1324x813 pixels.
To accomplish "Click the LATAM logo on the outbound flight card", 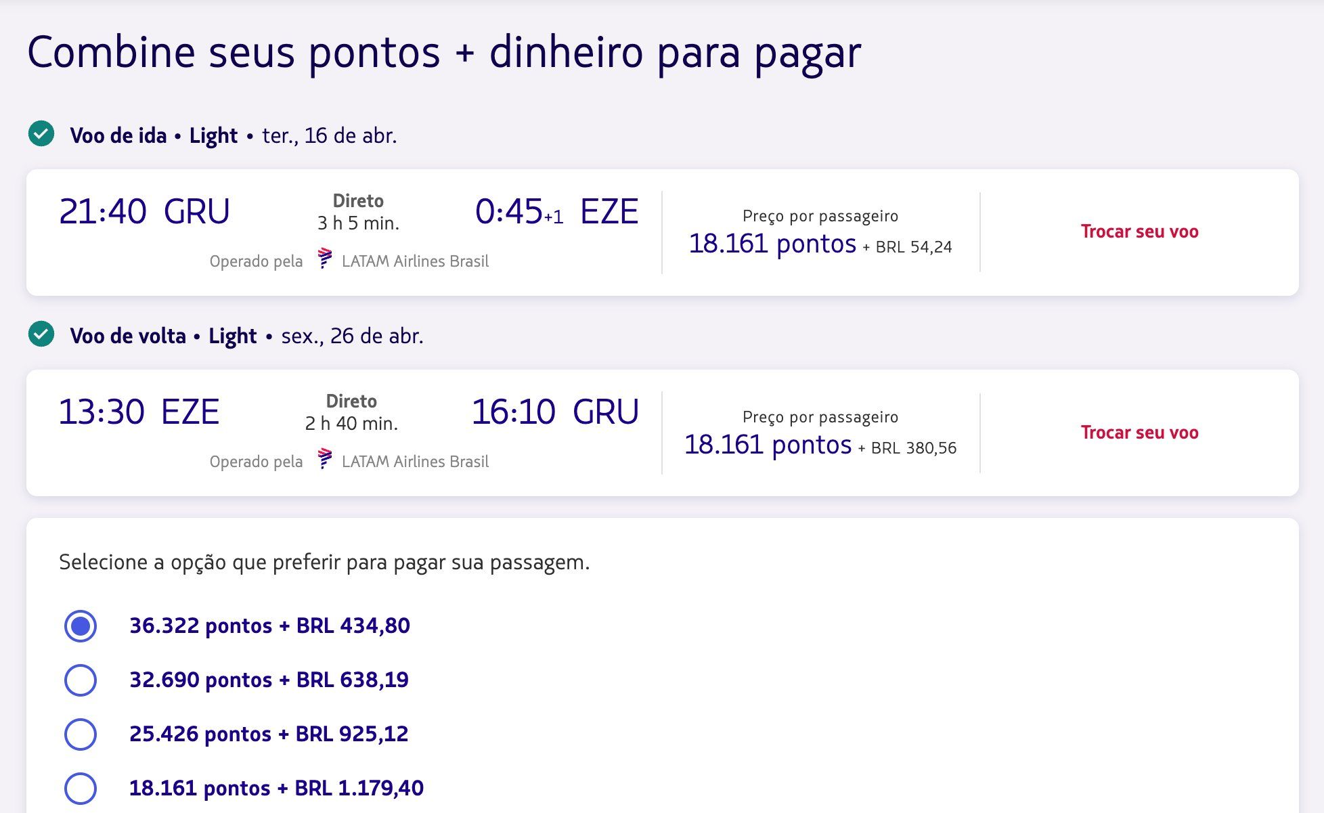I will [325, 259].
